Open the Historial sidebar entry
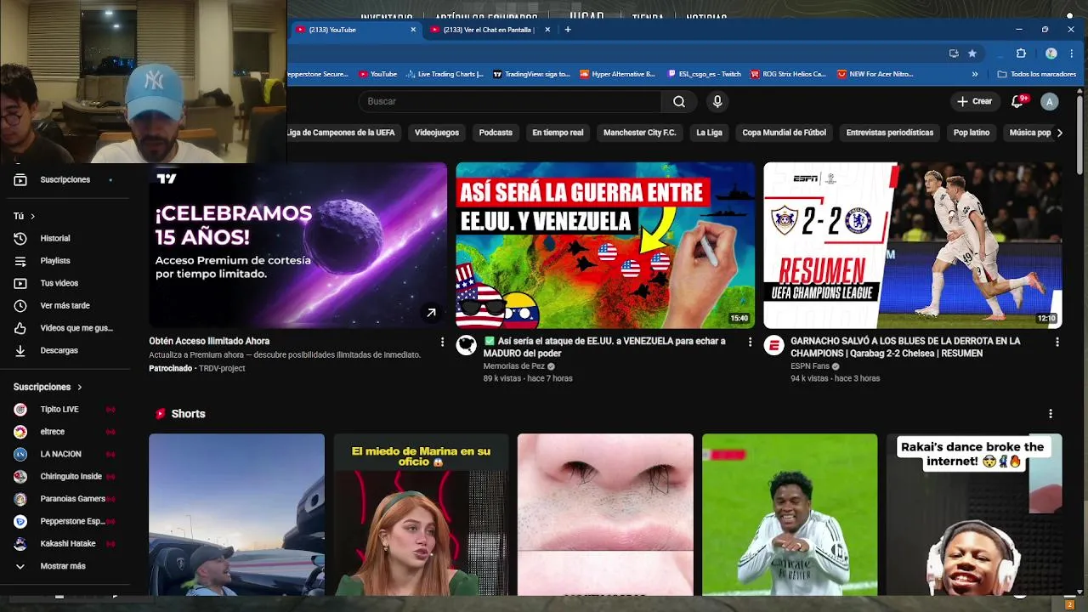Viewport: 1088px width, 612px height. pos(55,238)
